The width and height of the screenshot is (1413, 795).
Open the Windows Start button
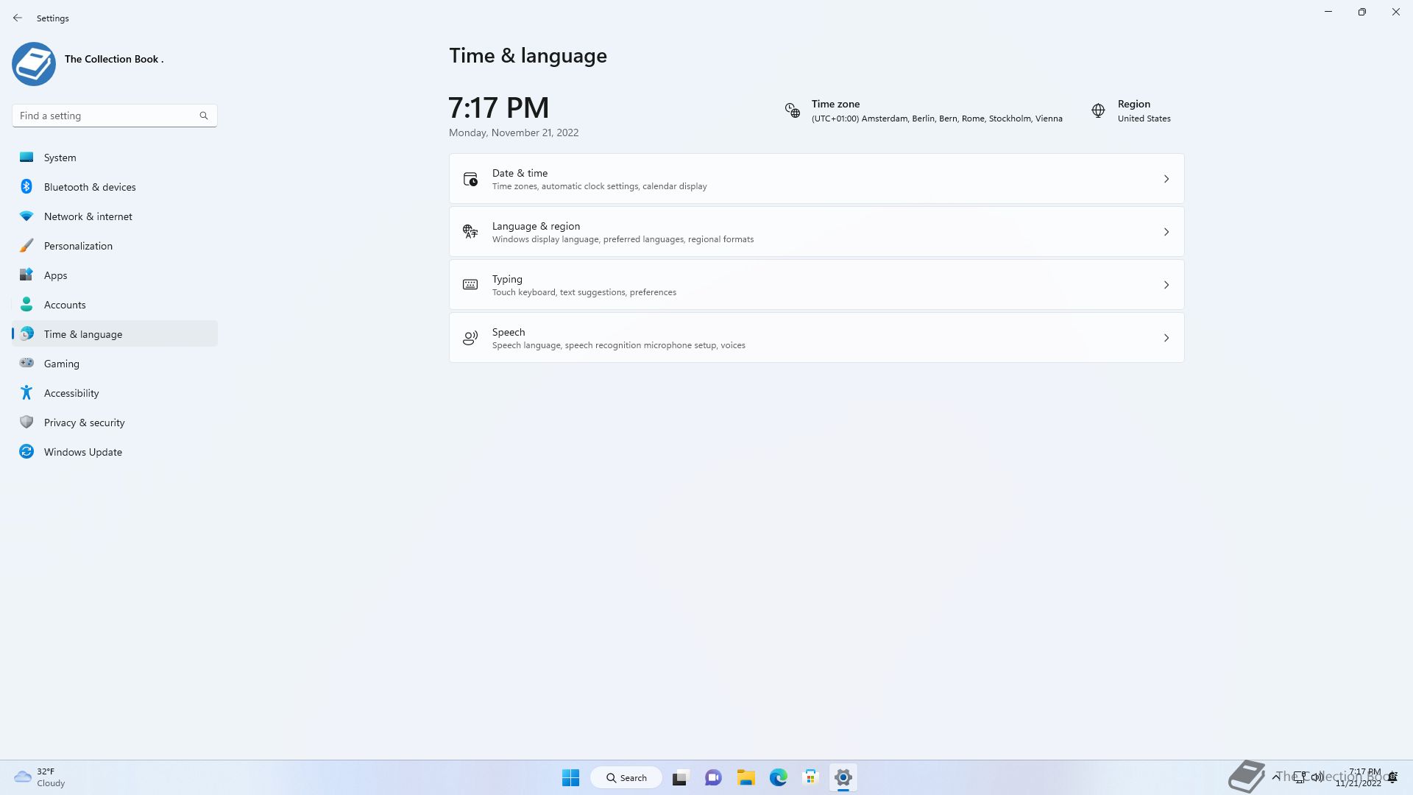pos(570,777)
